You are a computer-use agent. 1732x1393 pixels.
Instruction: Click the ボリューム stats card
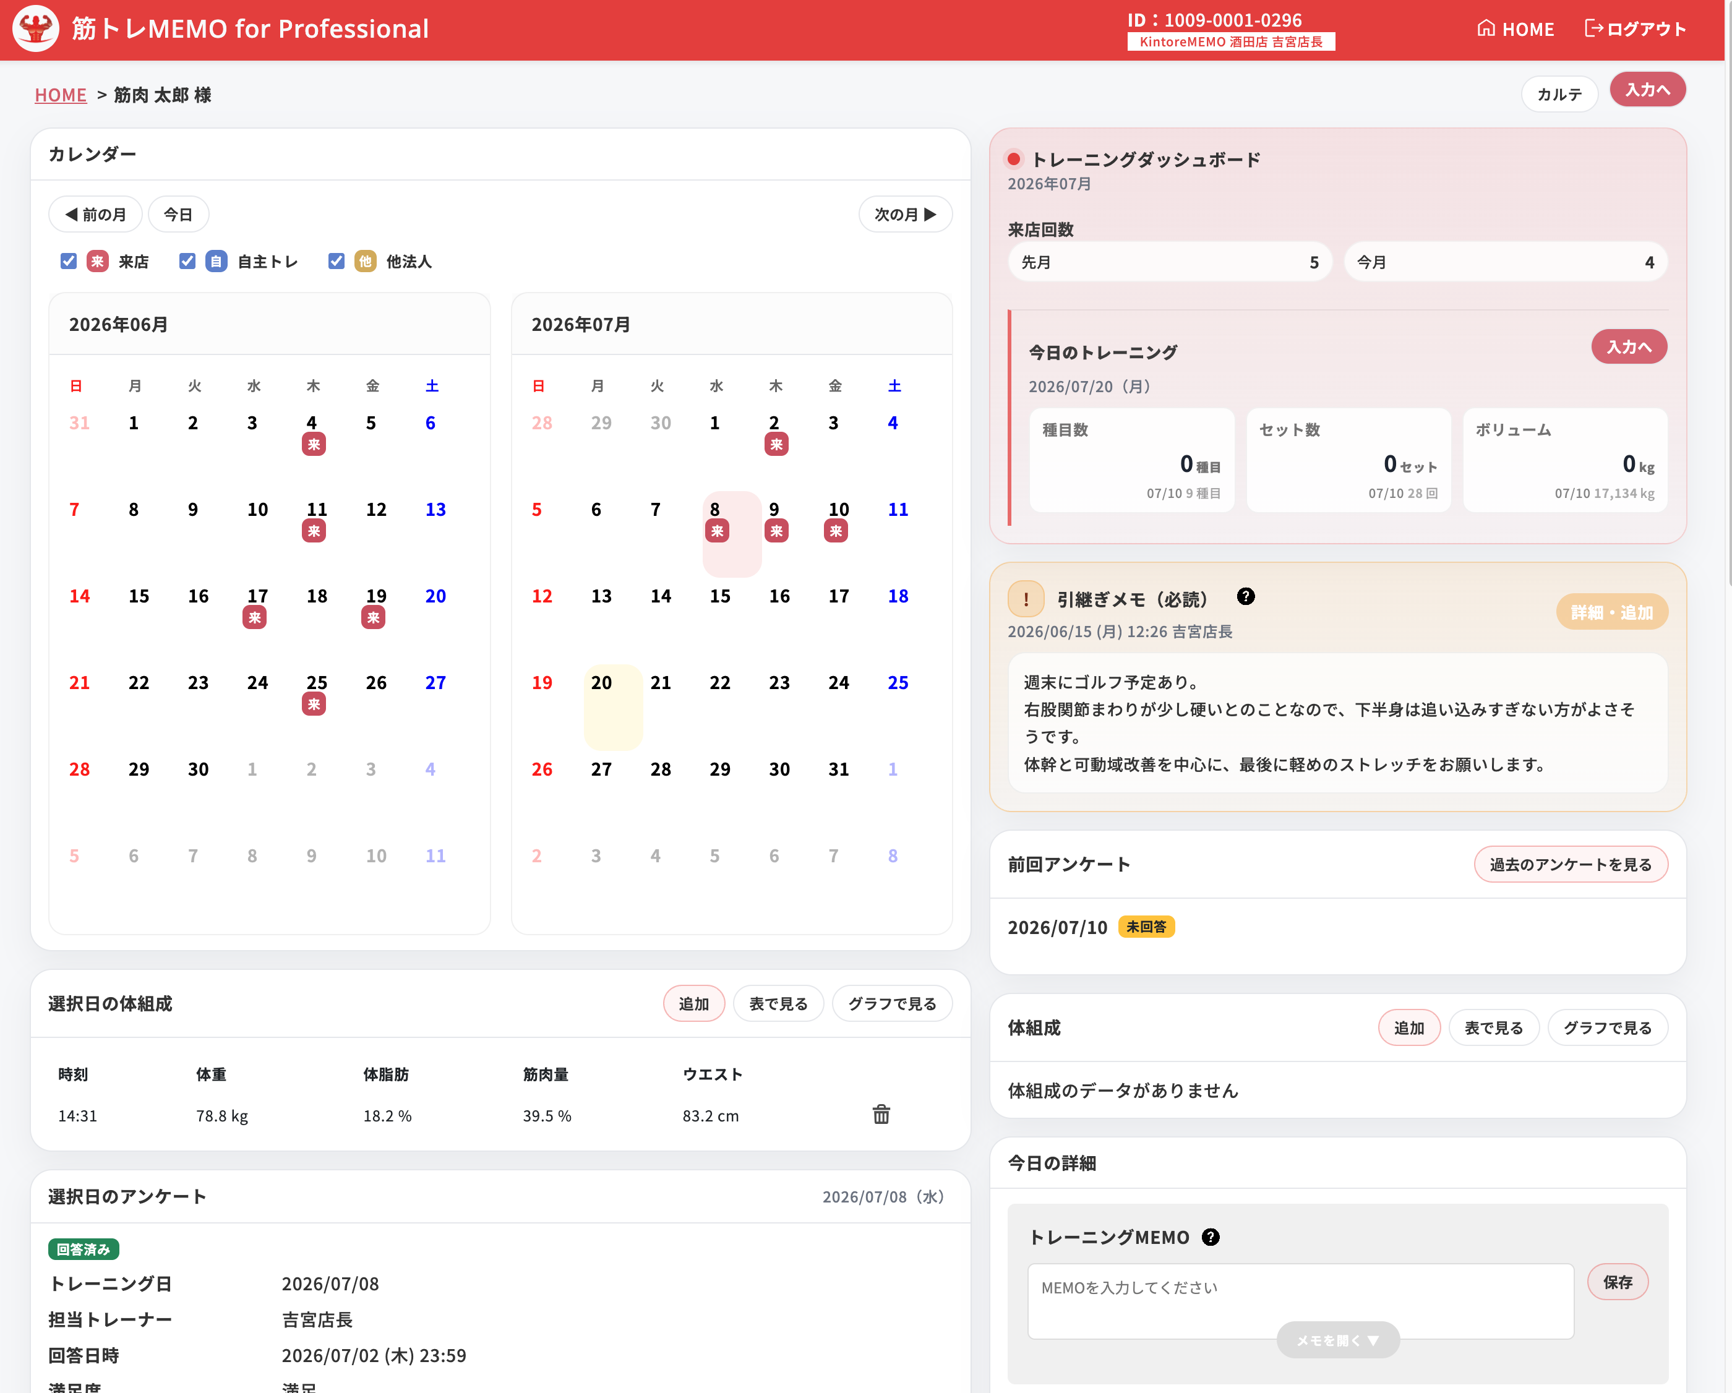1566,460
